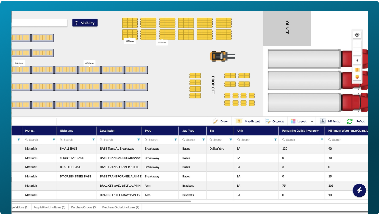This screenshot has width=380, height=214.
Task: Click the table's horizontal scrollbar
Action: [x=101, y=202]
